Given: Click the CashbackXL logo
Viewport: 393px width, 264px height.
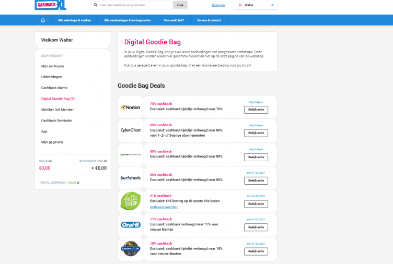Looking at the screenshot, I should point(51,5).
